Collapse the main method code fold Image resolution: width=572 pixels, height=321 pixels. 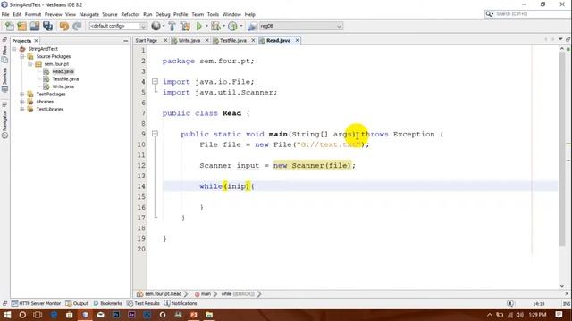click(x=155, y=134)
